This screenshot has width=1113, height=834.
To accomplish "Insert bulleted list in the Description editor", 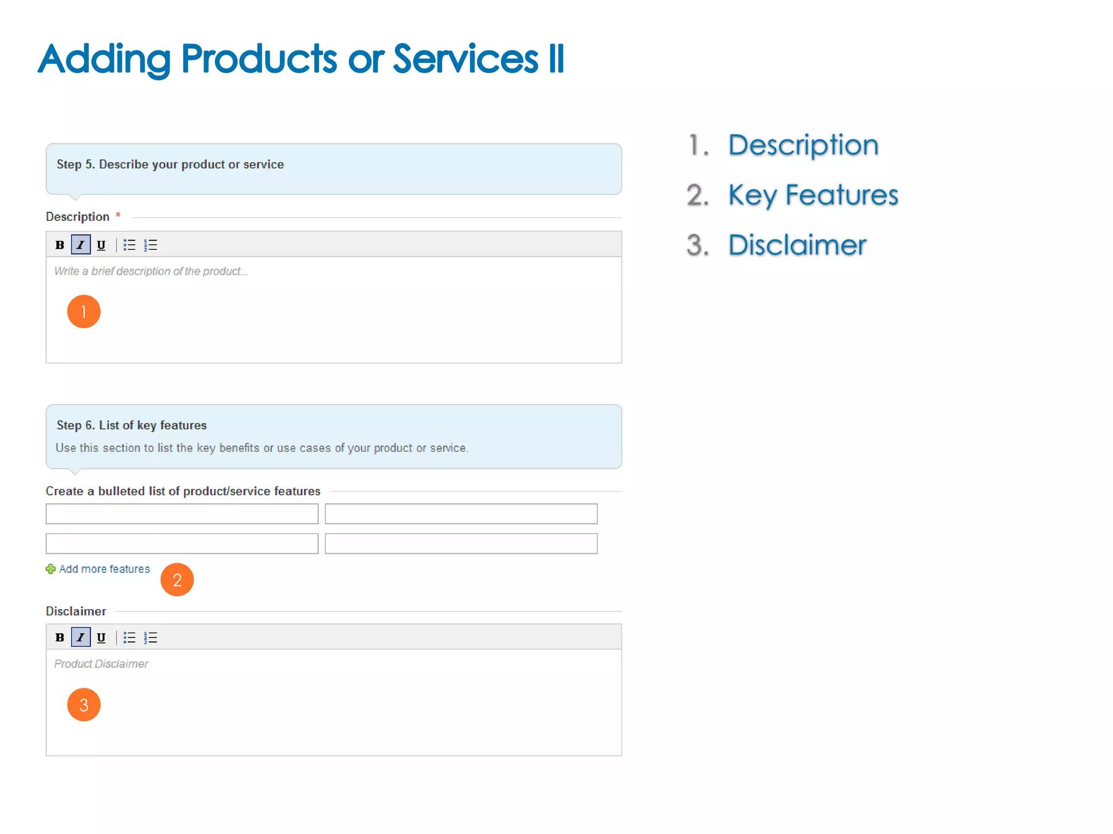I will click(x=129, y=245).
